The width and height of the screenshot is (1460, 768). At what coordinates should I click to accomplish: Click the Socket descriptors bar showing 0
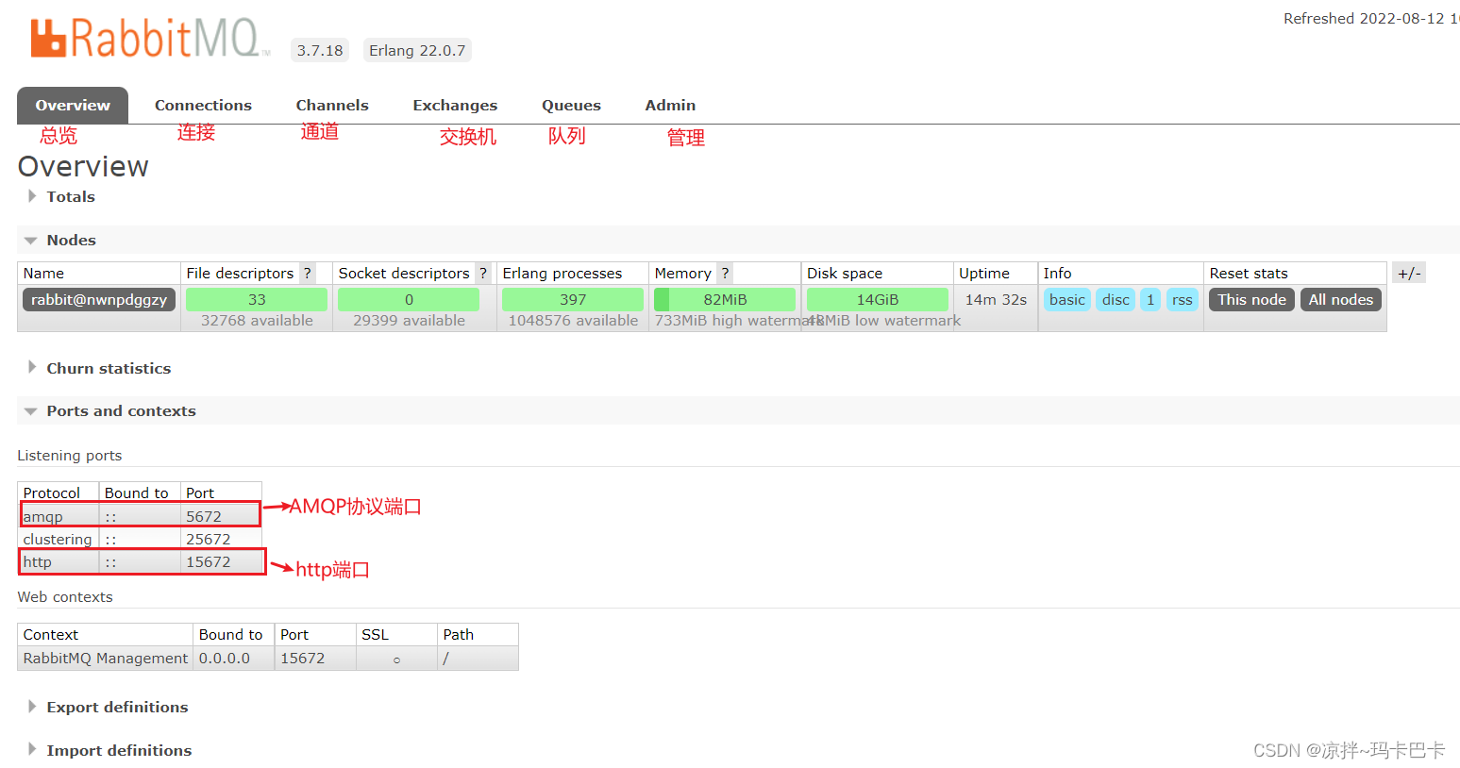[409, 300]
